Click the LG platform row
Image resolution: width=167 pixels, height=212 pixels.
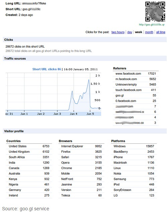134,195
